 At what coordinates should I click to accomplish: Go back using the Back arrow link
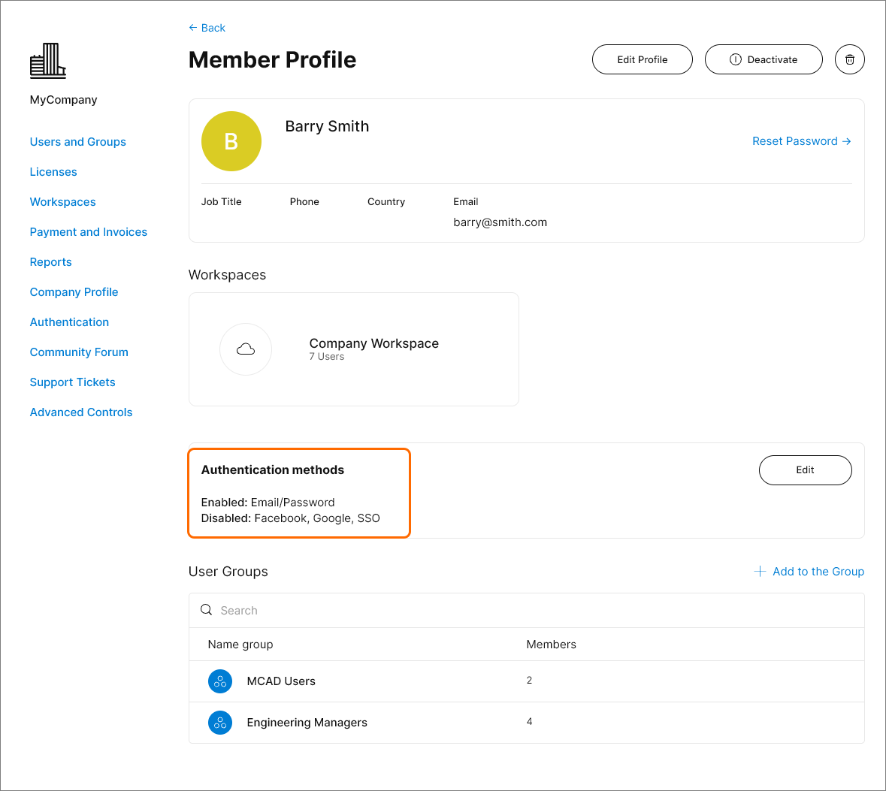[x=207, y=28]
